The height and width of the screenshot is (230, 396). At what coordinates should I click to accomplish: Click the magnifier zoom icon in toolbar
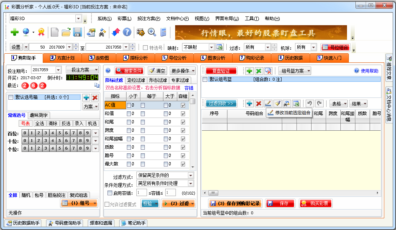point(152,32)
